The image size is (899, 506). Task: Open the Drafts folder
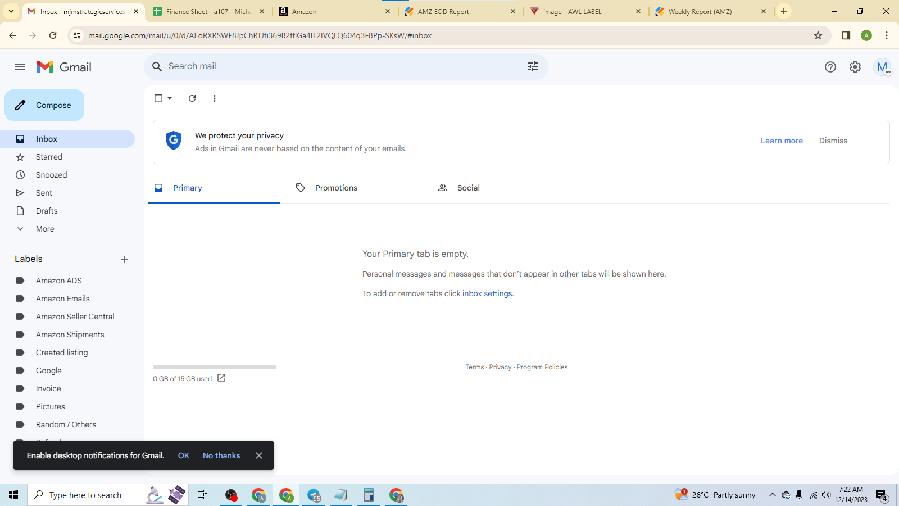tap(67, 211)
